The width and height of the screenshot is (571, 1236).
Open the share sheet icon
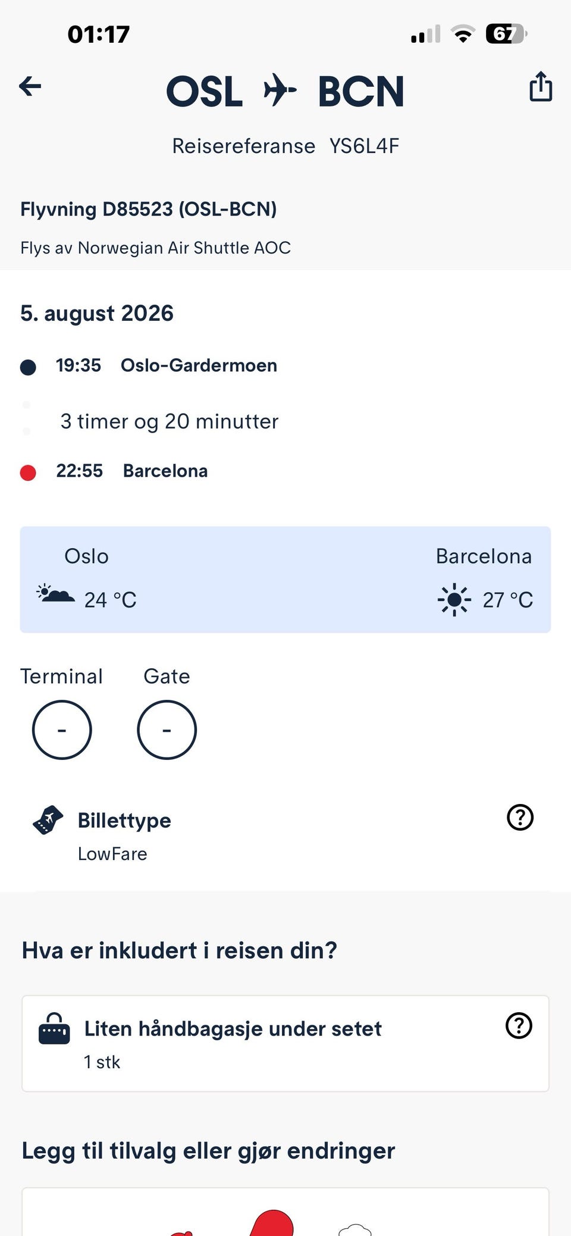541,86
